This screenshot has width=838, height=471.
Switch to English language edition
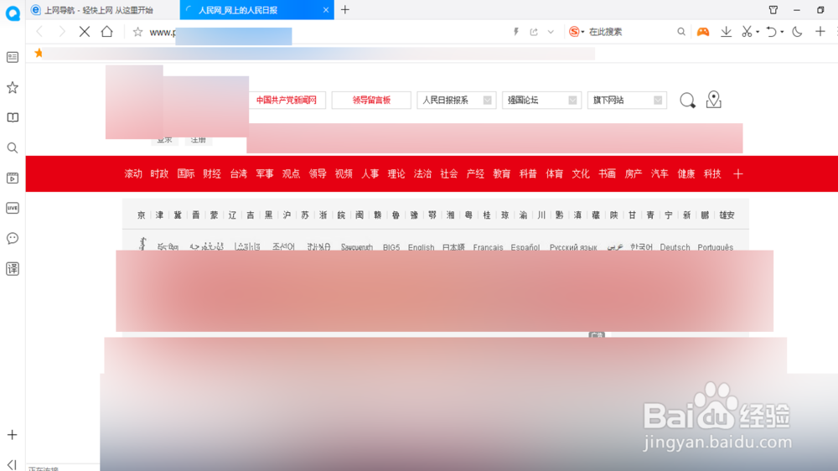coord(422,247)
